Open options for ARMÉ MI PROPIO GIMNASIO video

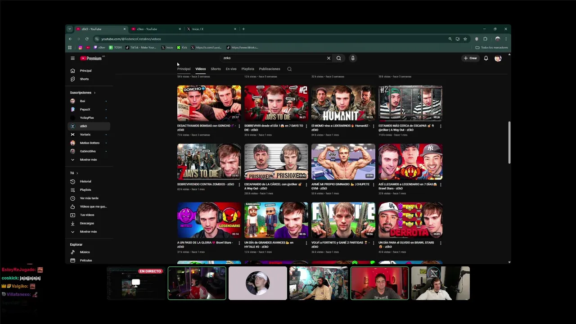373,184
